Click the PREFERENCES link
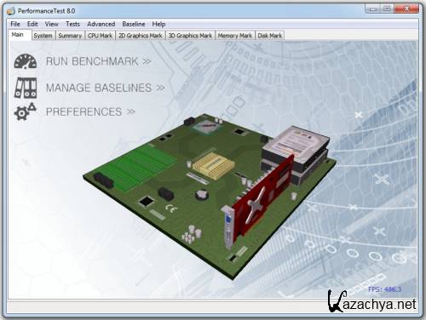Screen dimensions: 426x320 coord(90,111)
